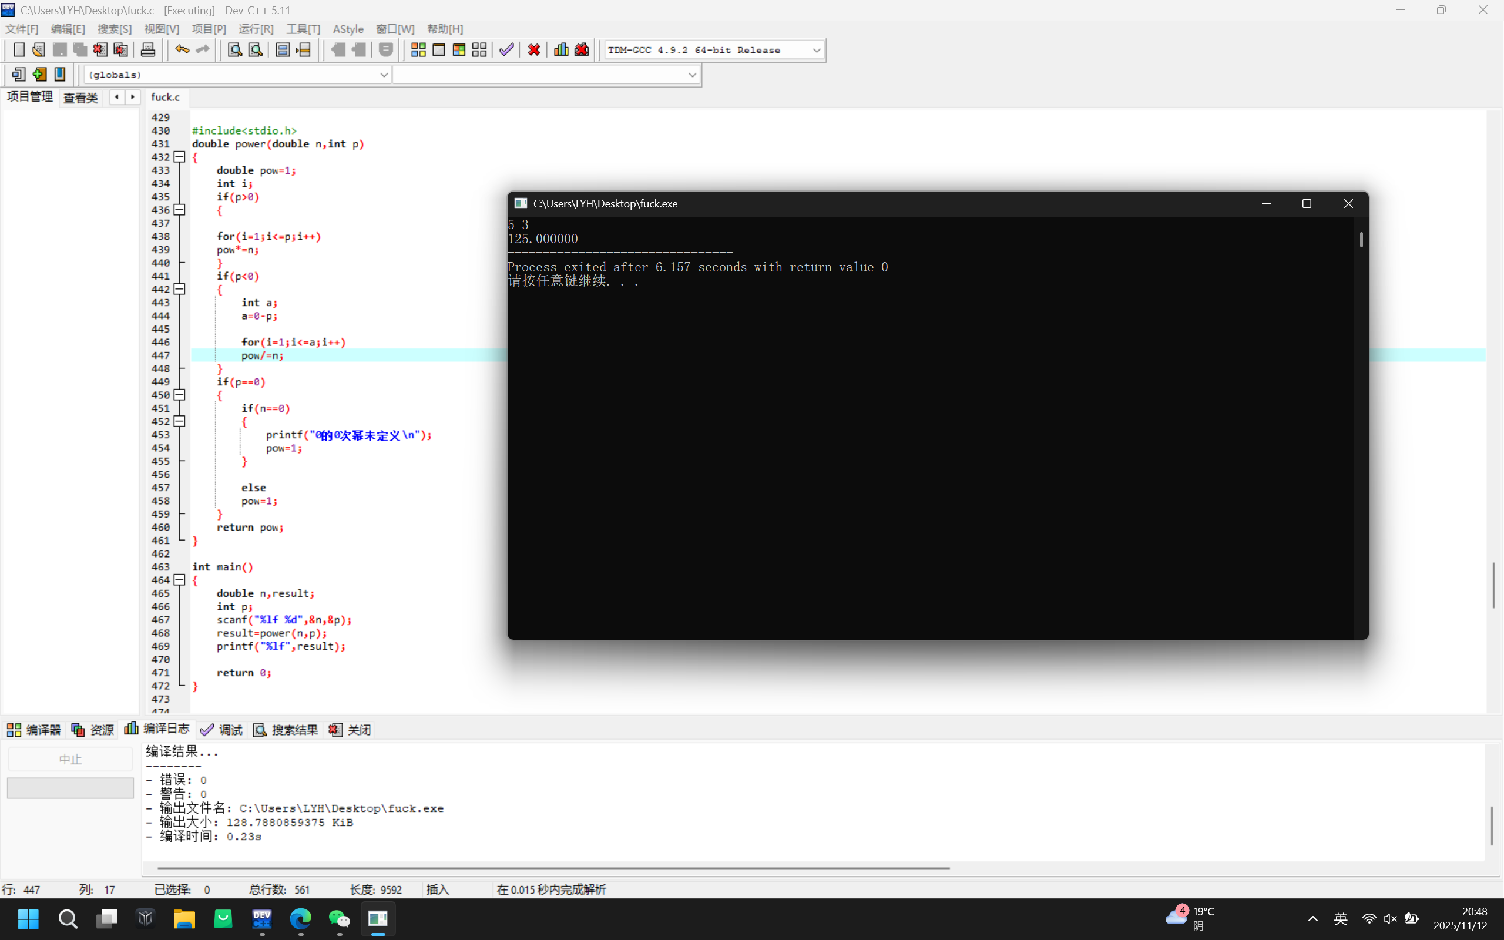Switch to the 调试 bottom tab
The height and width of the screenshot is (940, 1504).
click(222, 730)
